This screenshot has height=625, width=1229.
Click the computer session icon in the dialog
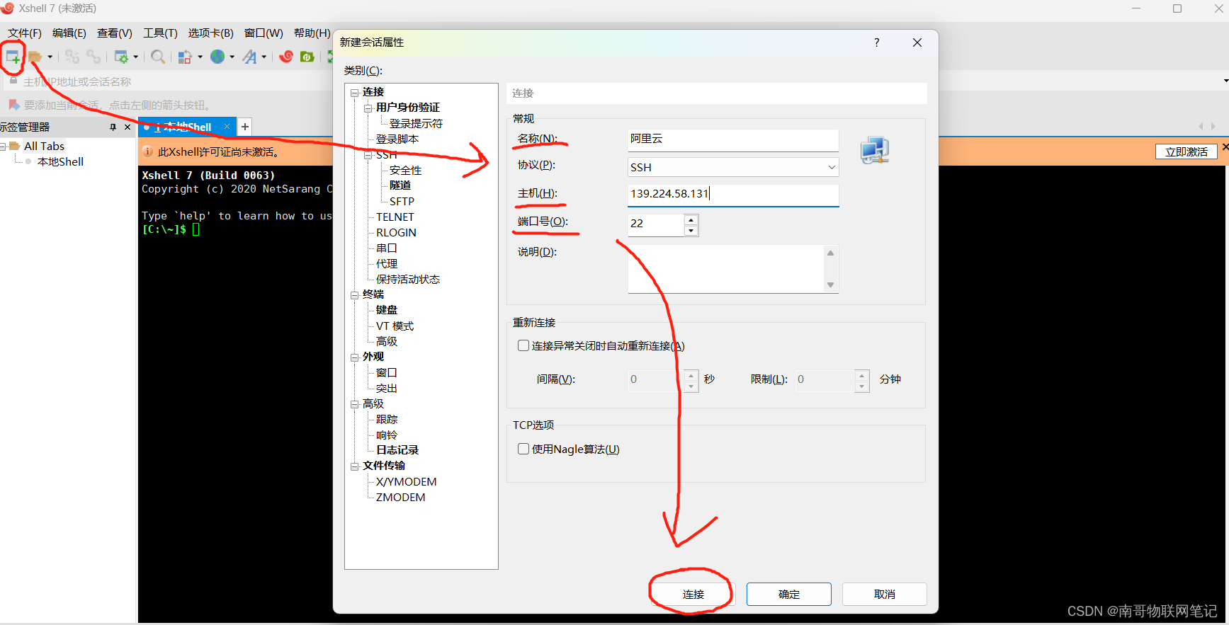875,150
